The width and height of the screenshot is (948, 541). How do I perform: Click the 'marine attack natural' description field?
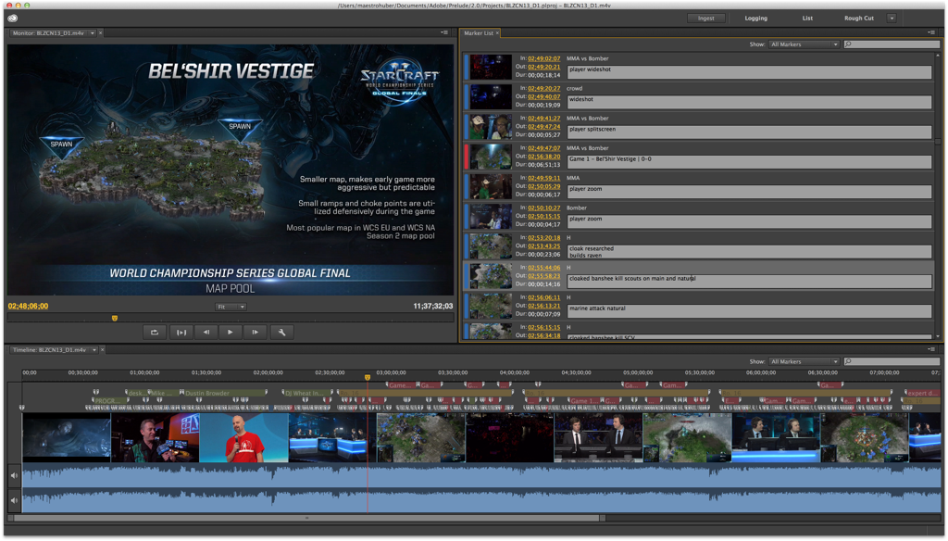point(749,311)
